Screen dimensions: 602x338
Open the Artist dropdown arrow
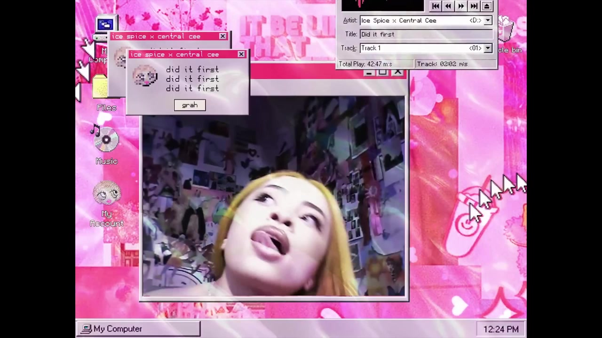click(488, 21)
